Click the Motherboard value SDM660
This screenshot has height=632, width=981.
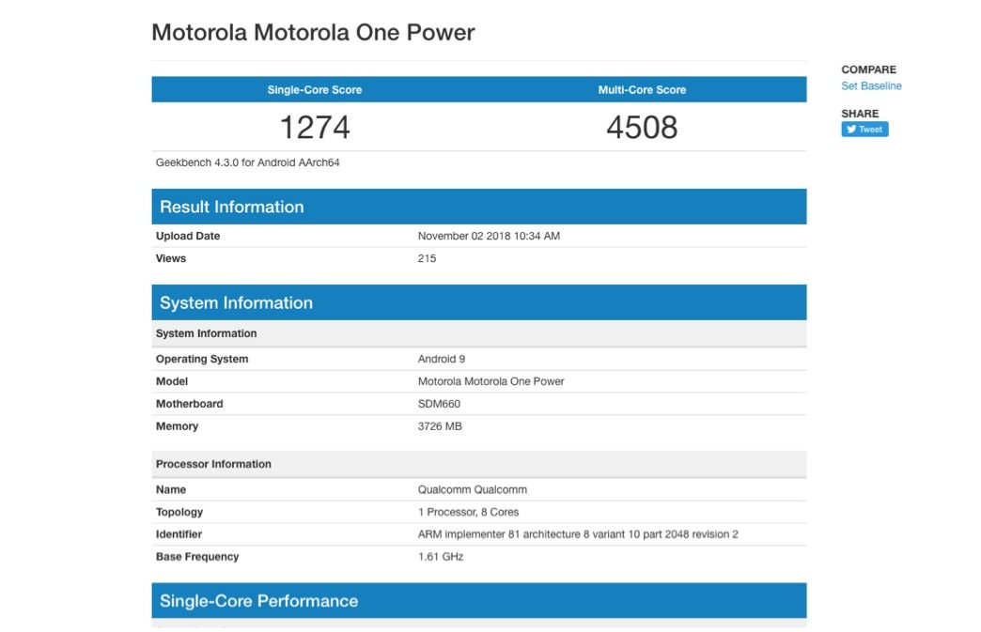pos(439,404)
